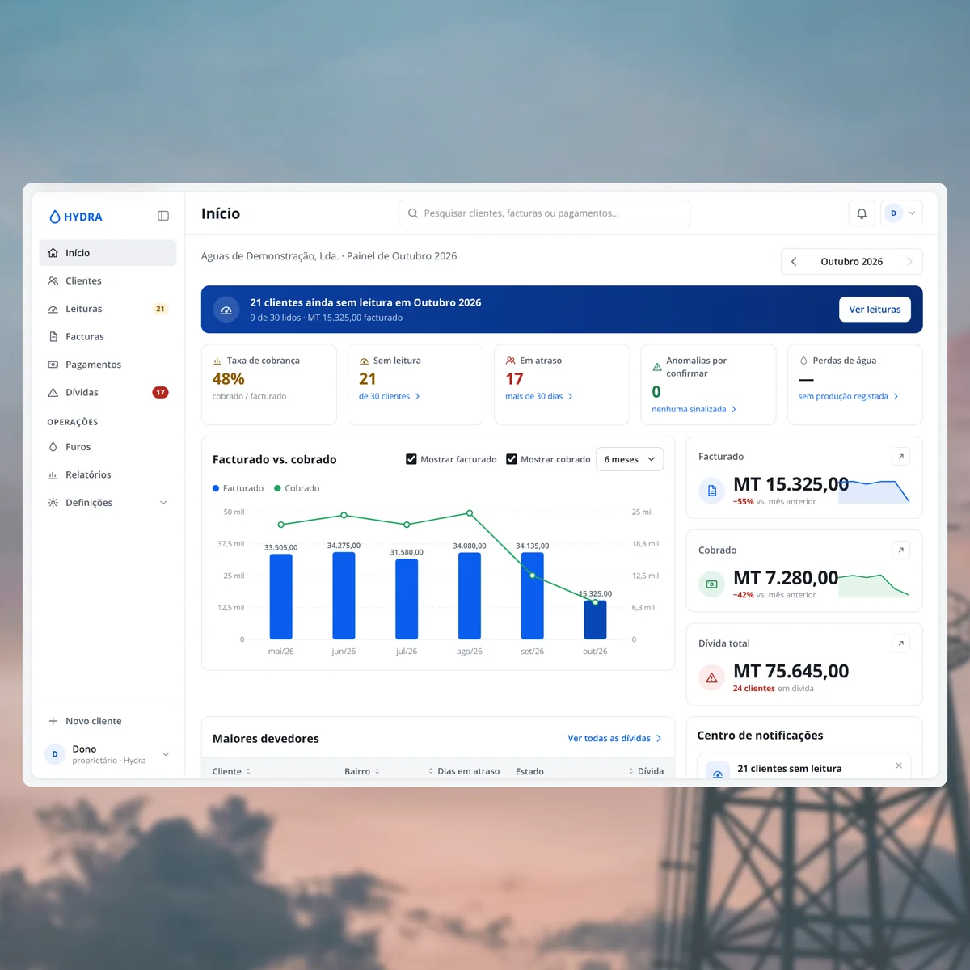Screen dimensions: 970x970
Task: Click the Hydra logo
Action: (76, 217)
